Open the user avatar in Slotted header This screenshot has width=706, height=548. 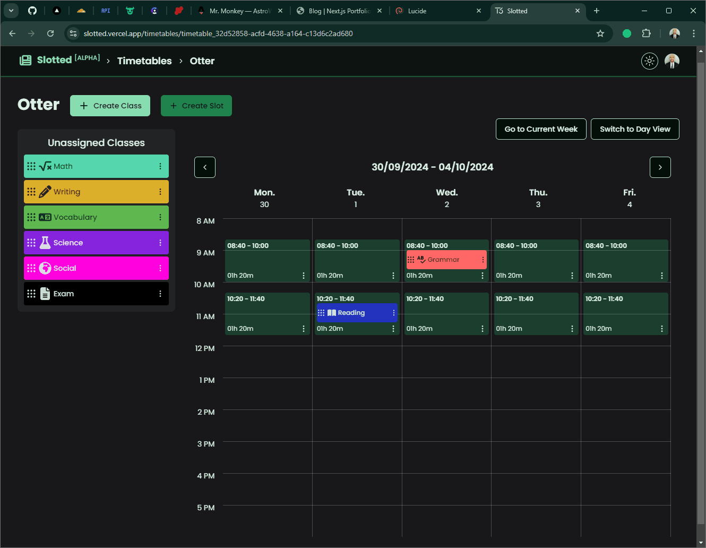tap(672, 61)
